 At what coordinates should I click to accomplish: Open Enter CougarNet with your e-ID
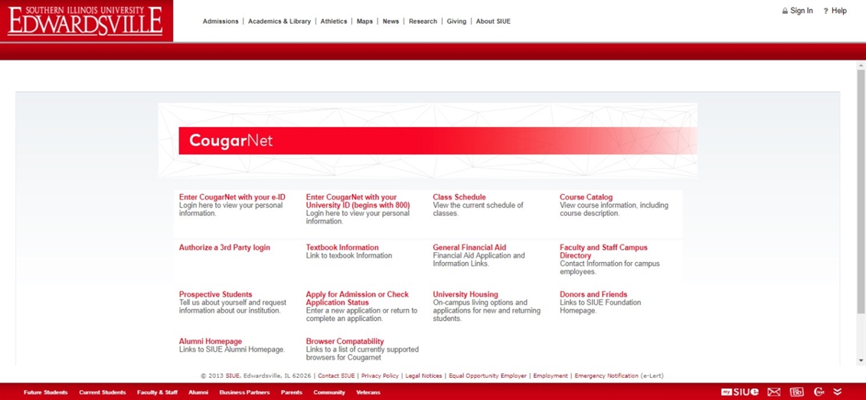(232, 197)
